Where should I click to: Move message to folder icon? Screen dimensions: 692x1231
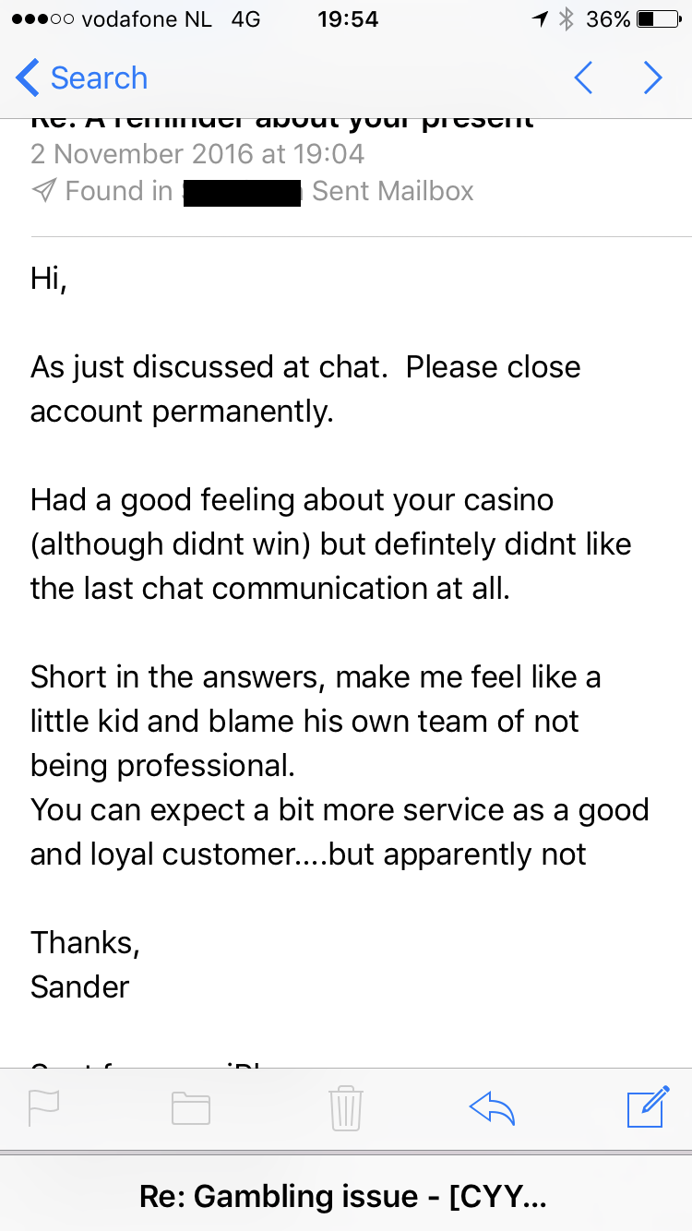pos(191,1107)
